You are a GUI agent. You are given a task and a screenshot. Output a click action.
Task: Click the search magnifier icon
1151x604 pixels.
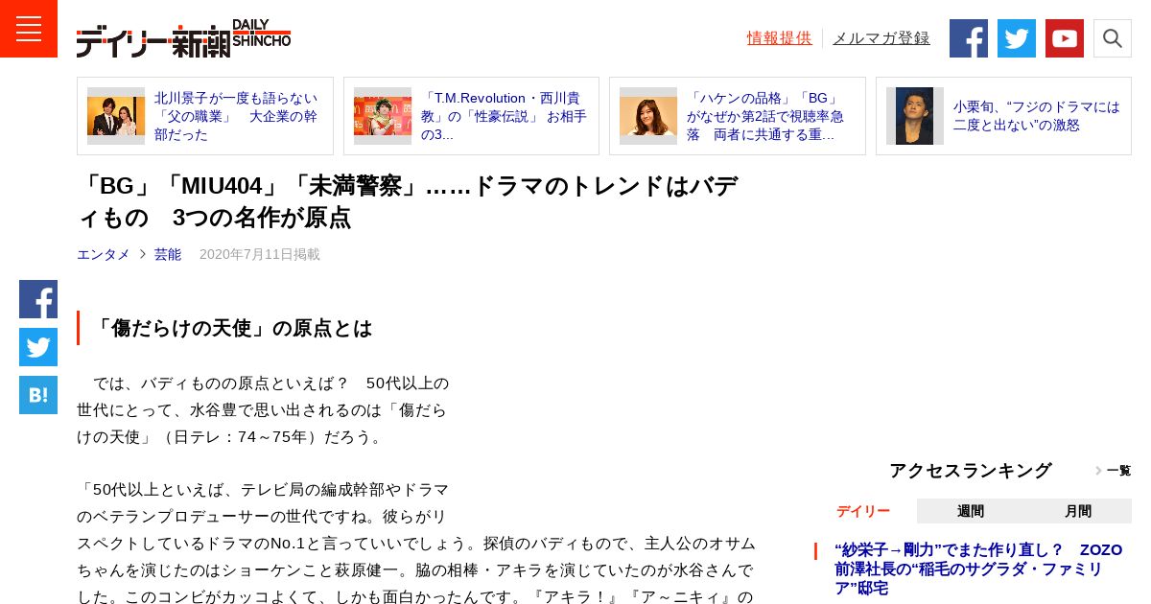pos(1113,38)
